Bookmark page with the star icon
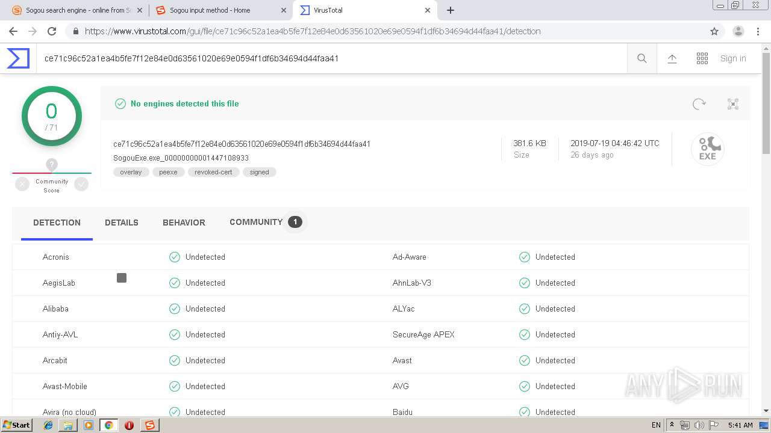Image resolution: width=771 pixels, height=433 pixels. coord(714,31)
